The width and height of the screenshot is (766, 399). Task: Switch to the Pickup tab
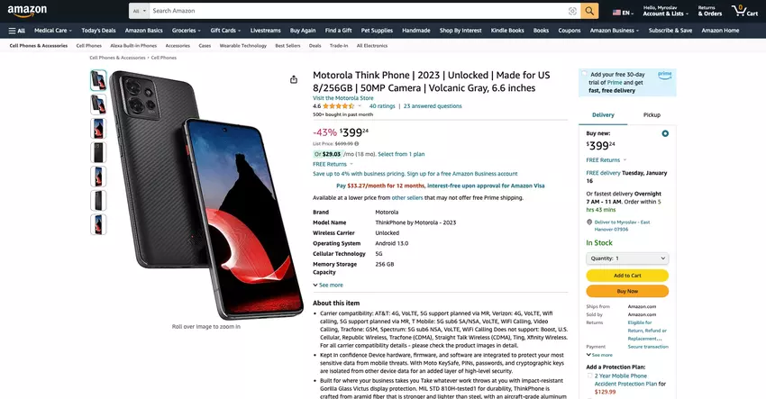(652, 114)
